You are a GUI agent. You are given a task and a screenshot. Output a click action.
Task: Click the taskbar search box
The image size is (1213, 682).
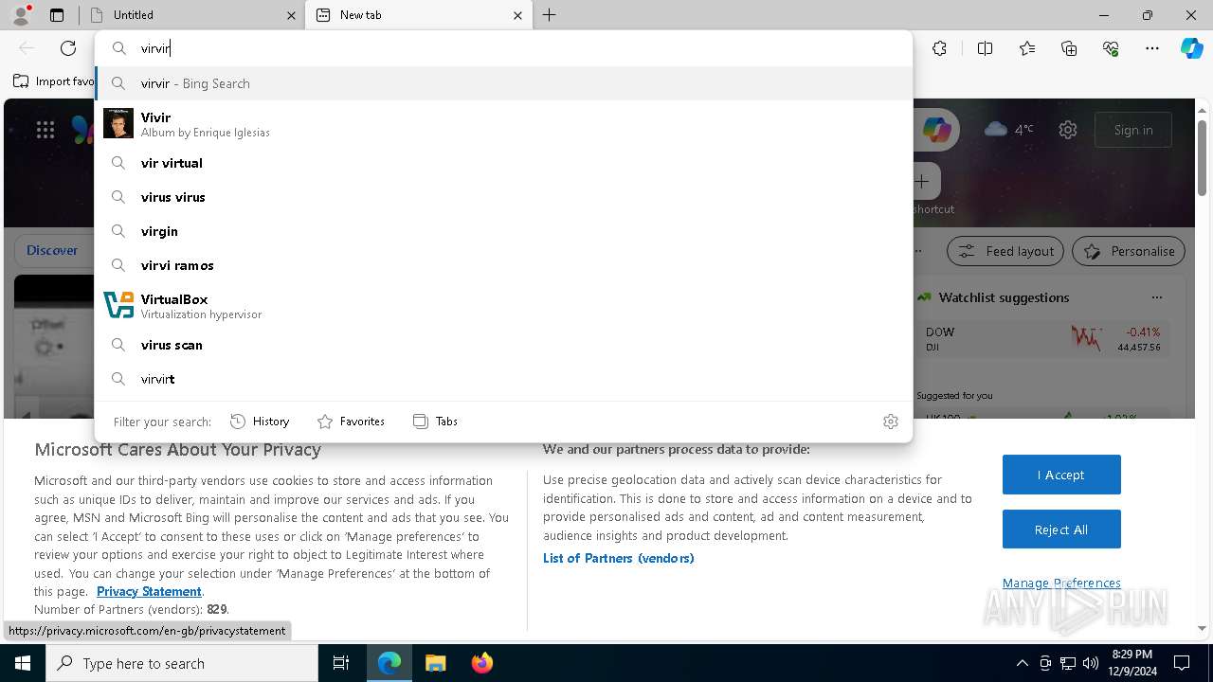pos(182,663)
